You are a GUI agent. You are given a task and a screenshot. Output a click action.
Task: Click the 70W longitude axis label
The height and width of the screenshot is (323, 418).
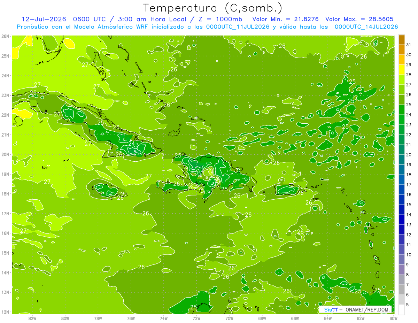point(229,318)
